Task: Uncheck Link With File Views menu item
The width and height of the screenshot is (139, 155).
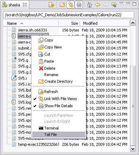Action: tap(59, 99)
